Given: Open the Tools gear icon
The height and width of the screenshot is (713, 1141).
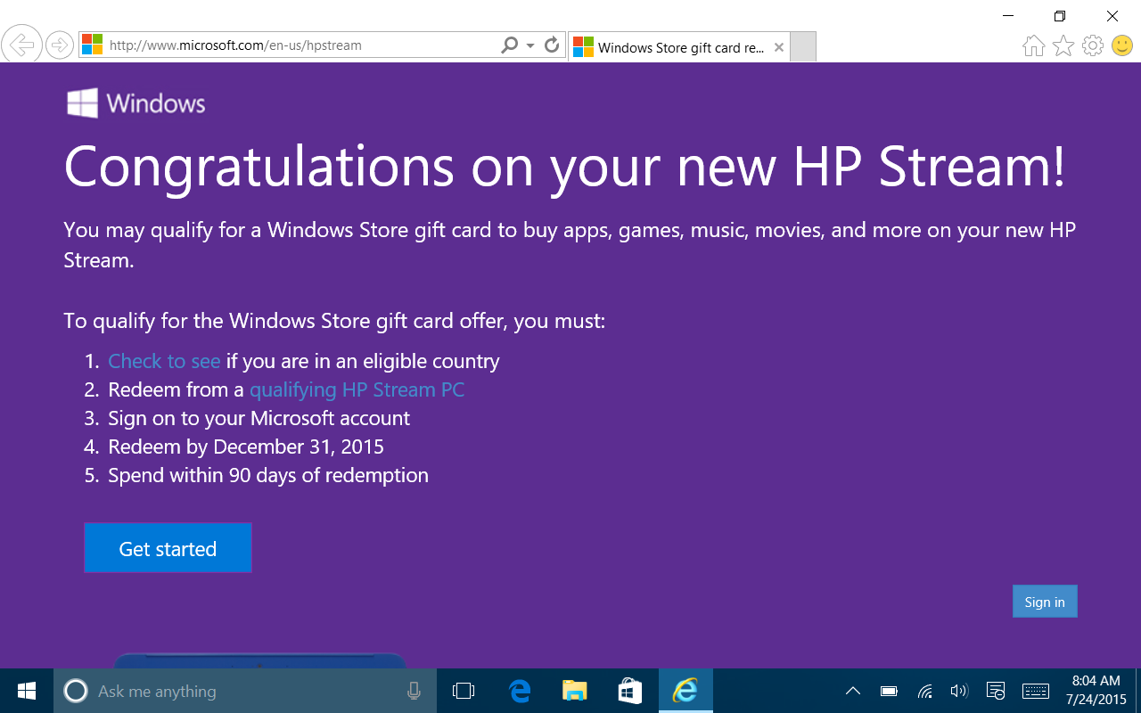Looking at the screenshot, I should (1093, 45).
